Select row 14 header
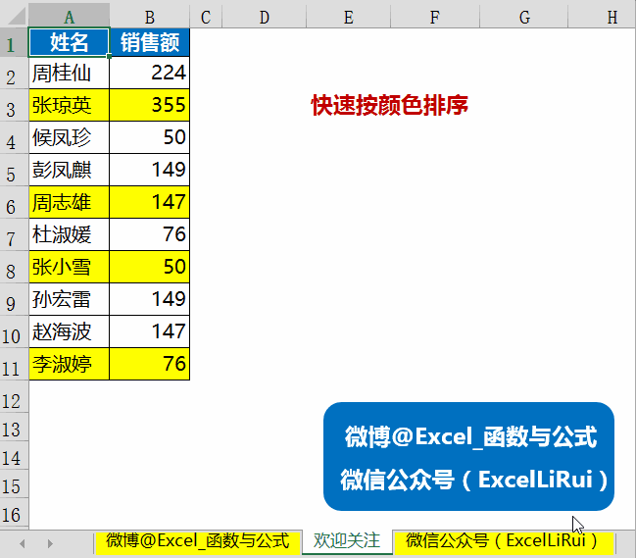The height and width of the screenshot is (558, 636). tap(14, 455)
